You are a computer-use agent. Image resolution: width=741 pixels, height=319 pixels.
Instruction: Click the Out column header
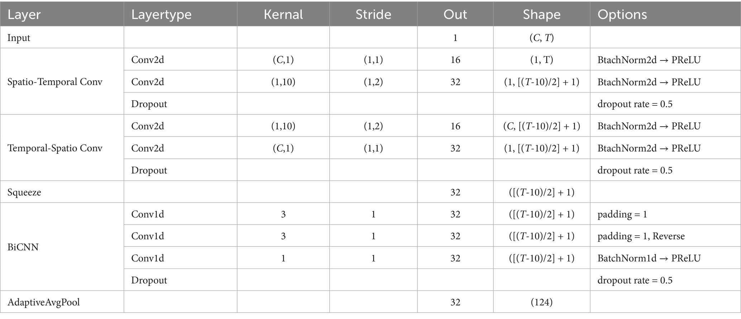click(455, 15)
